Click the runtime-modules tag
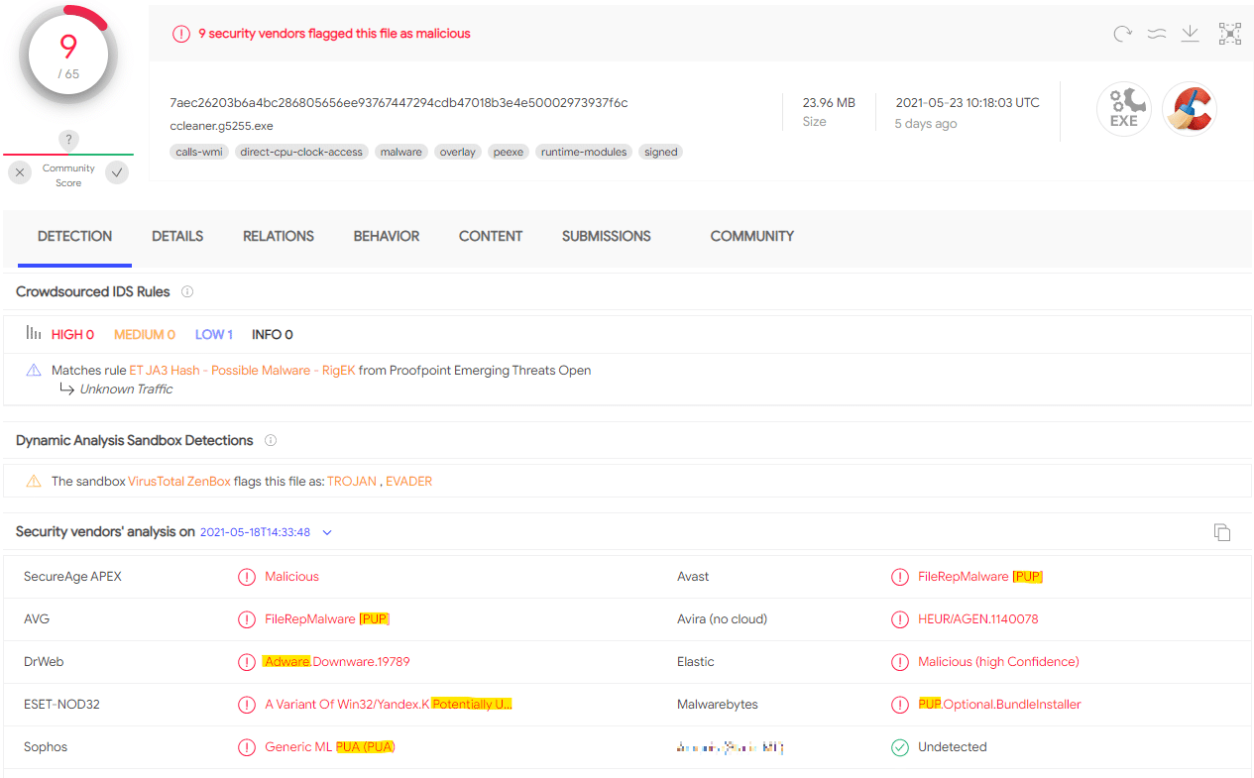Screen dimensions: 1254x778 tap(584, 152)
